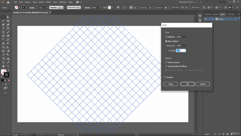Expand Layer 1 disclosure triangle
The height and width of the screenshot is (136, 241).
[213, 19]
